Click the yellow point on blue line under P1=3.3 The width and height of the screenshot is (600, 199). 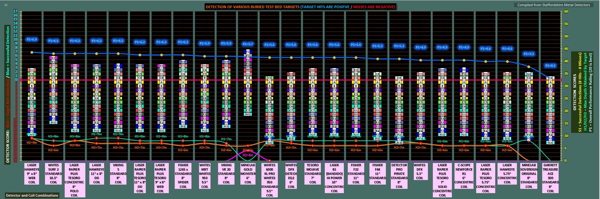[x=529, y=67]
